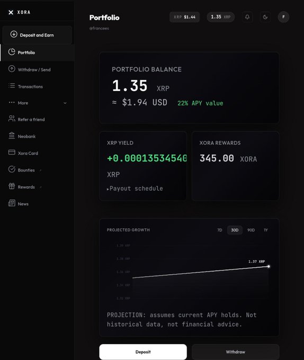Click the Refer a friend people icon
Image resolution: width=304 pixels, height=360 pixels.
pyautogui.click(x=12, y=119)
